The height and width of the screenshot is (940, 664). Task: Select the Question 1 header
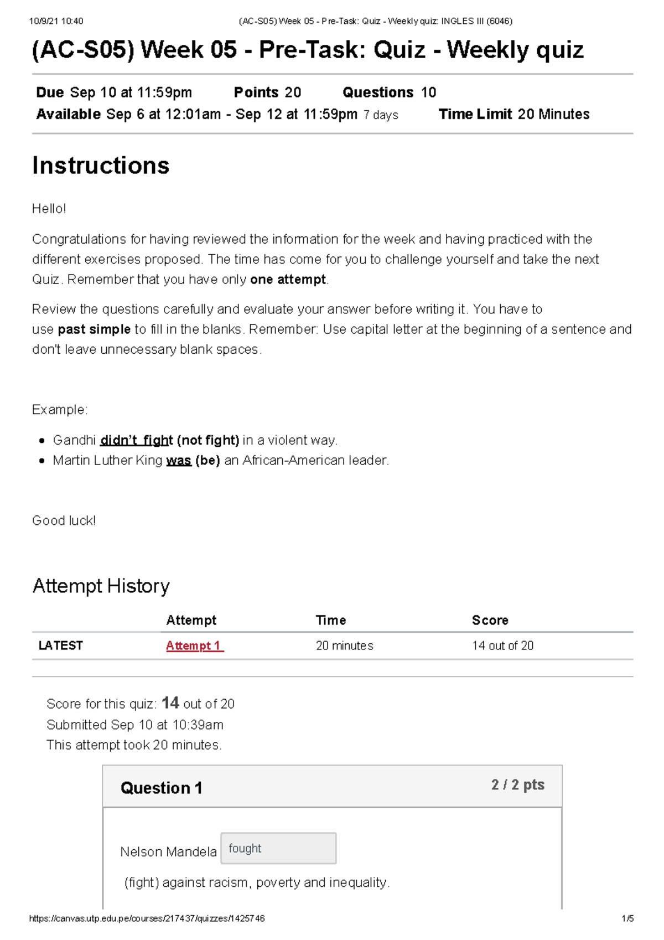(161, 788)
